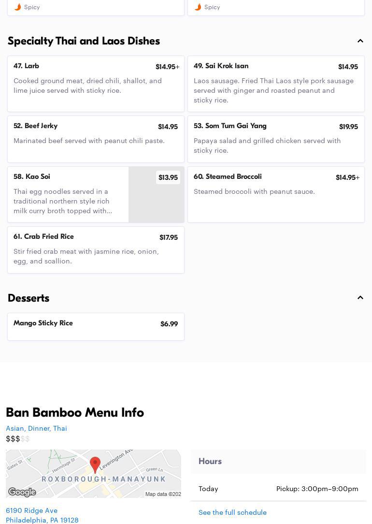Click the Roxborough-Manayunk map thumbnail
Screen dimensions: 372x524
pos(94,474)
